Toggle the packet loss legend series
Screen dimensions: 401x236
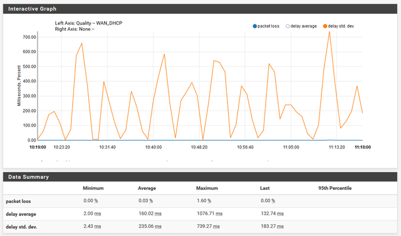[x=266, y=26]
